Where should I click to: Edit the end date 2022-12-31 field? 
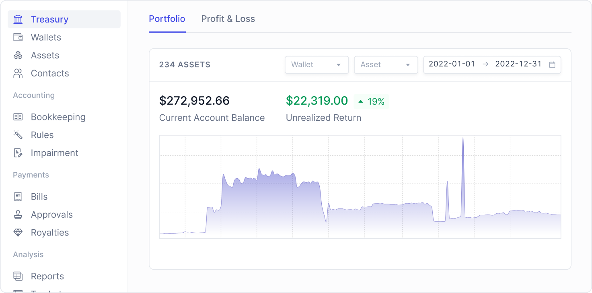pos(518,64)
